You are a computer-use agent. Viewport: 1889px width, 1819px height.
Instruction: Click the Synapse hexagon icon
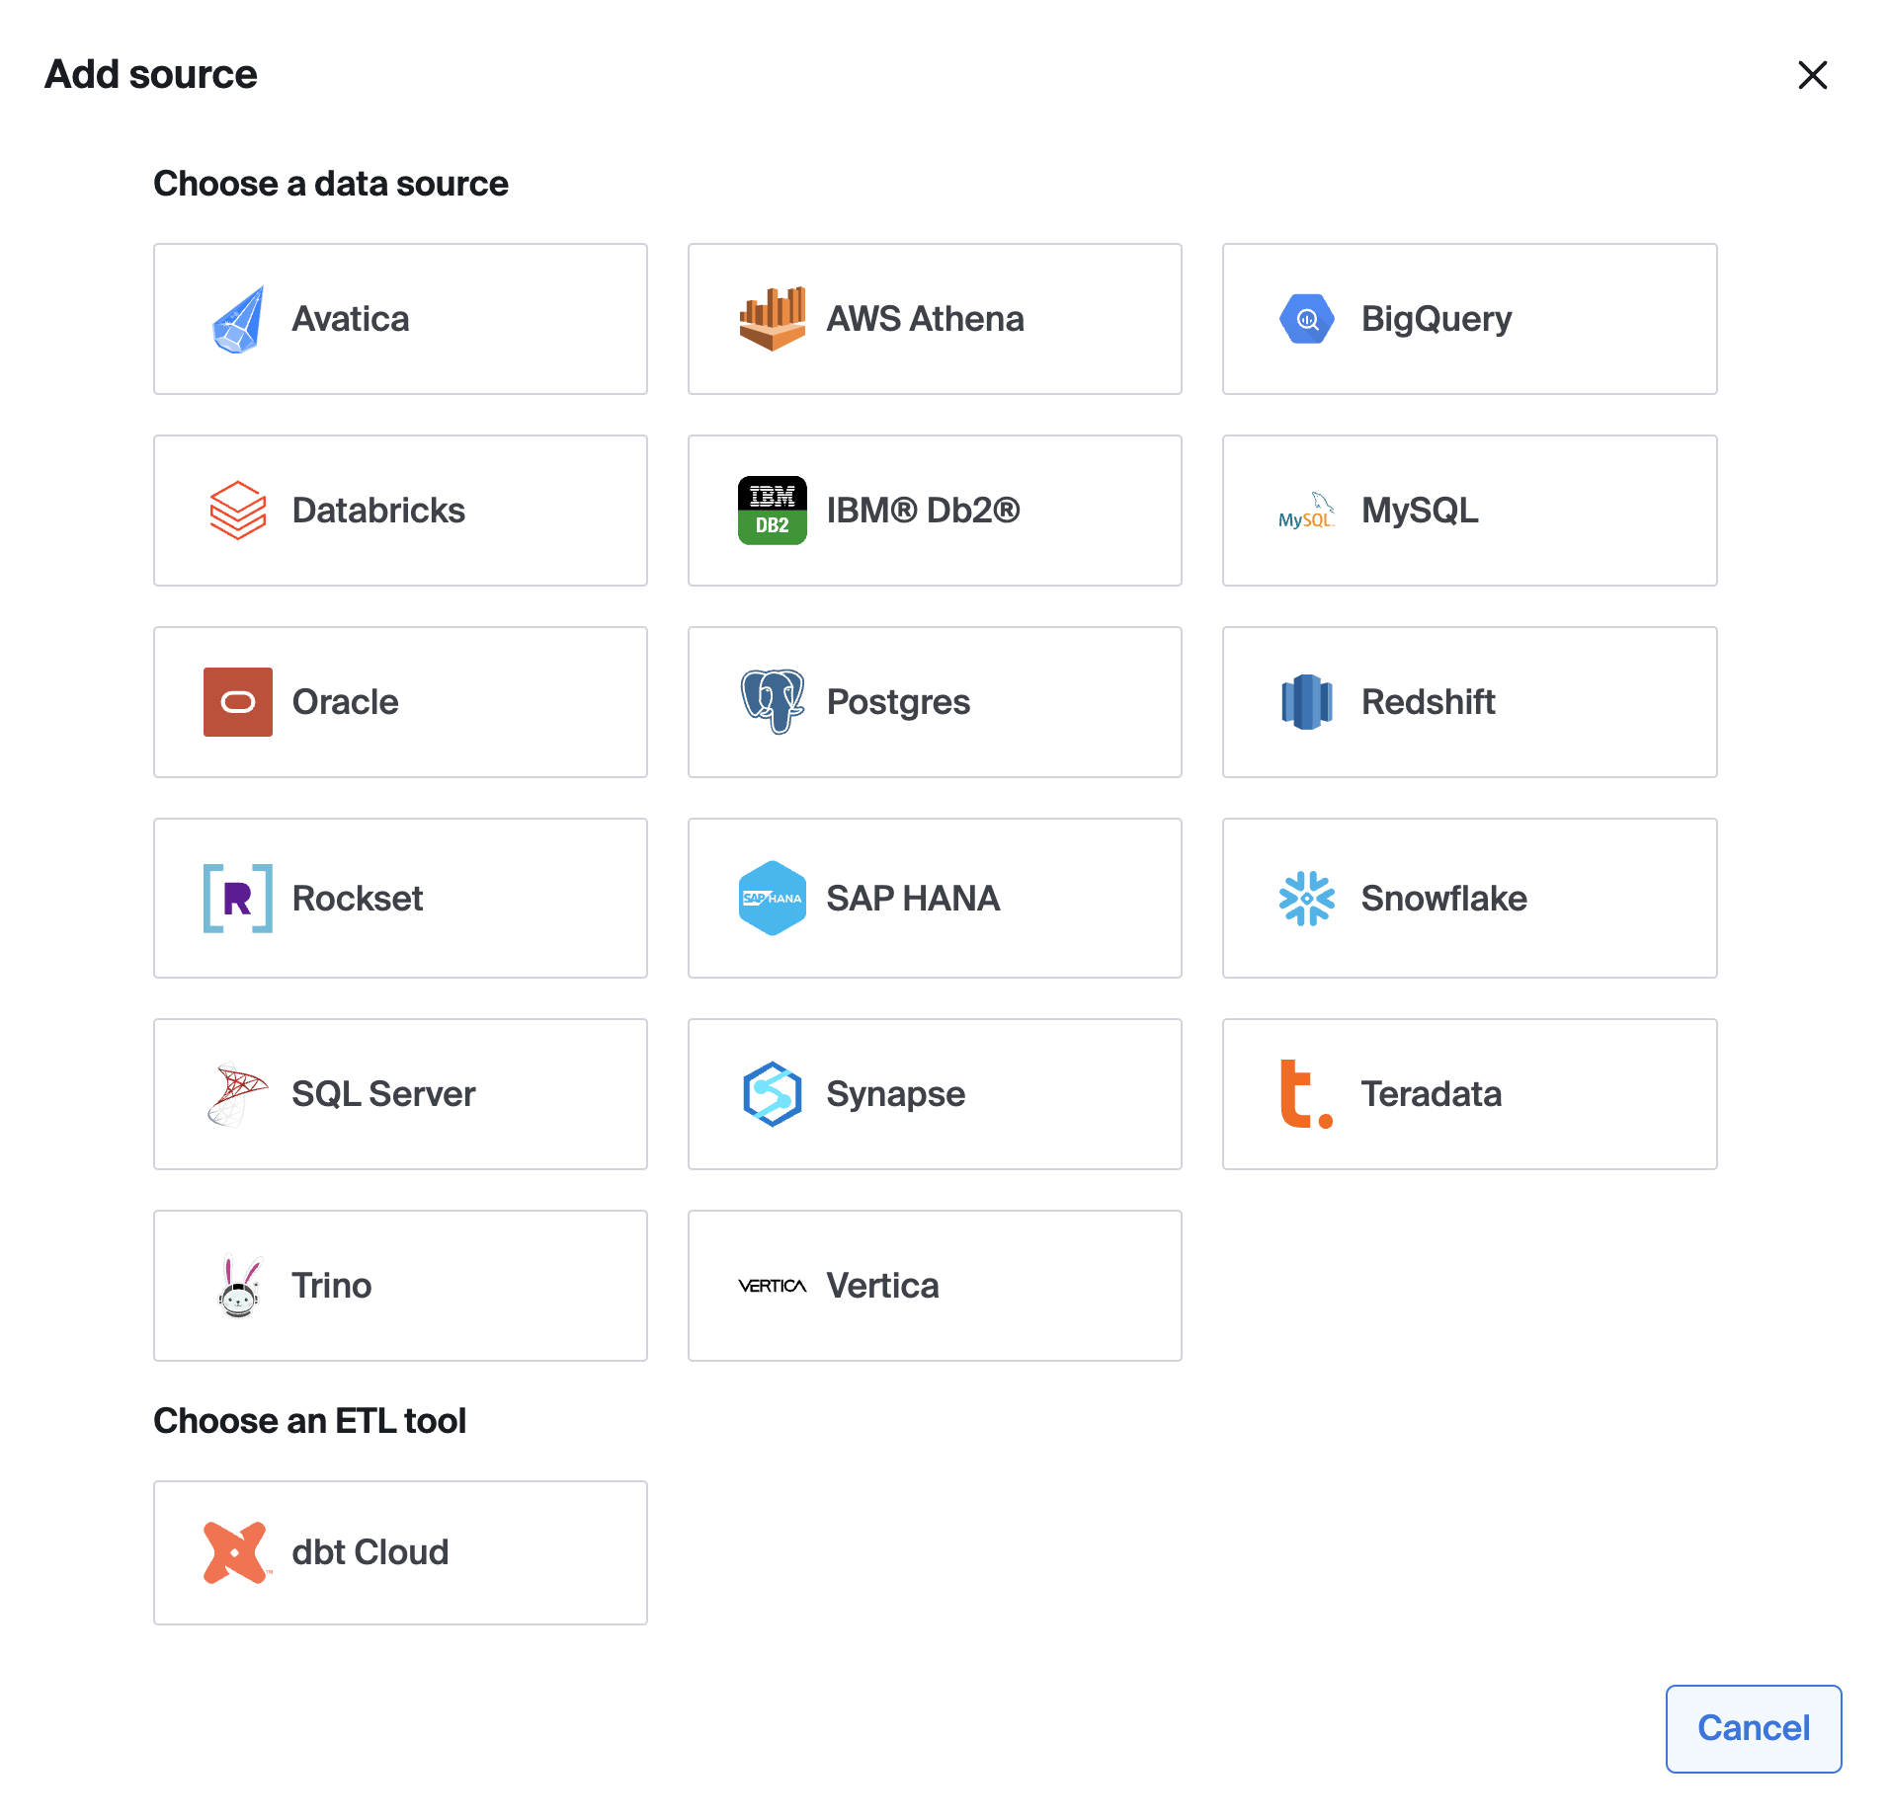pyautogui.click(x=773, y=1094)
